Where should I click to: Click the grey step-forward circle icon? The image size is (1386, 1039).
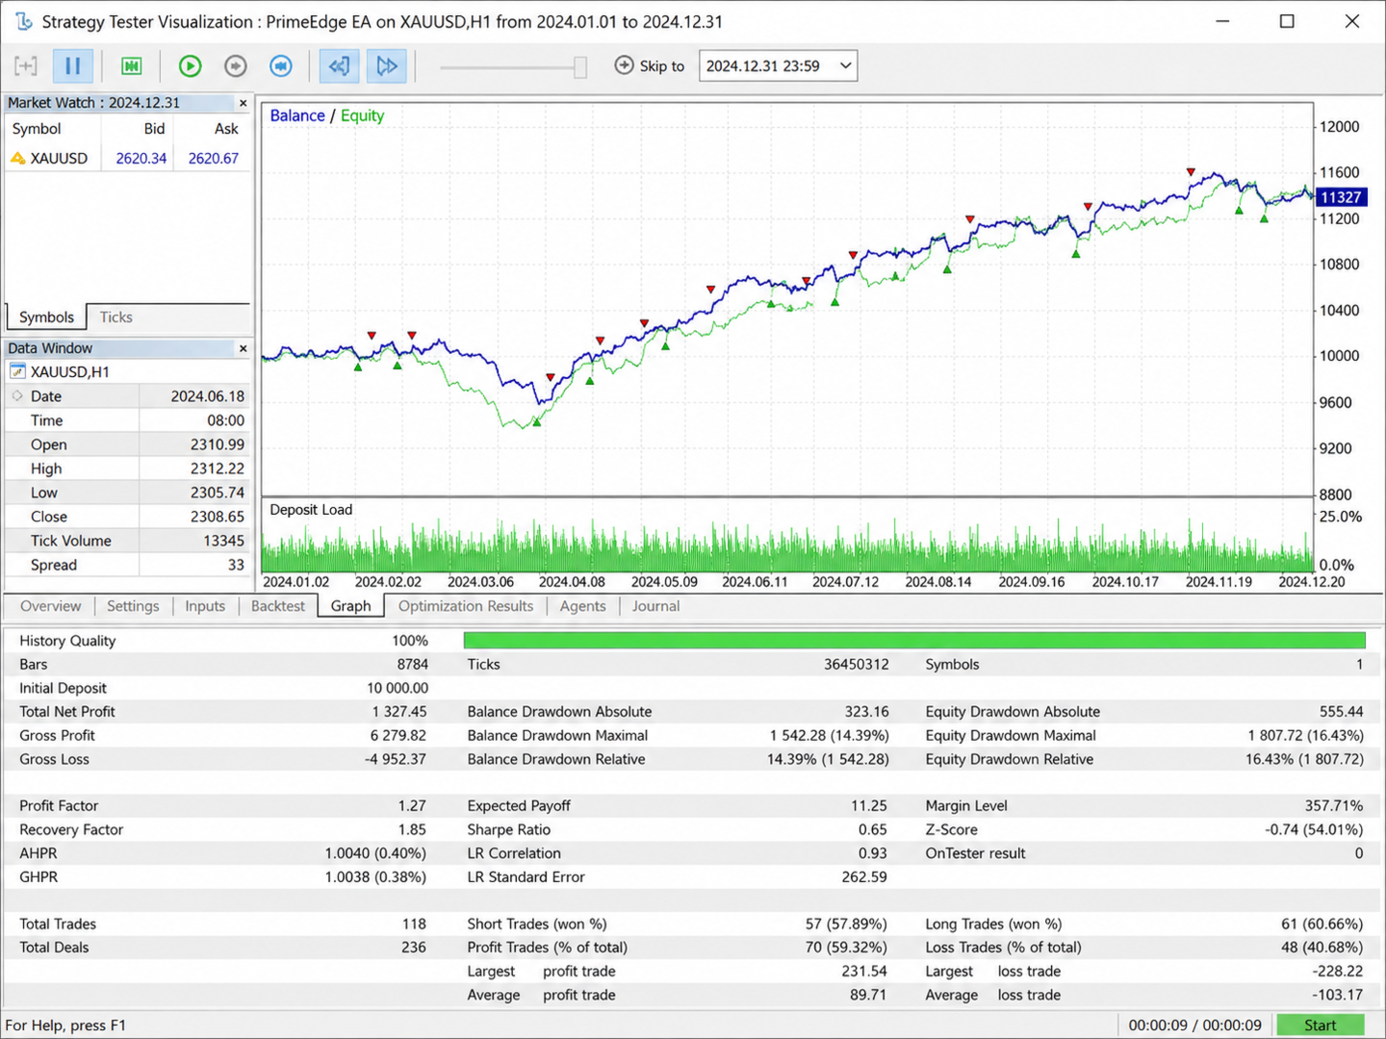236,65
